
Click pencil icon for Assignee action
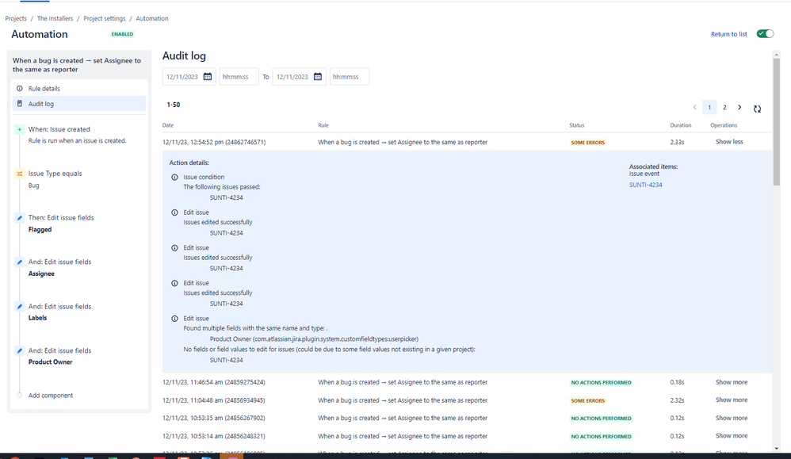20,262
